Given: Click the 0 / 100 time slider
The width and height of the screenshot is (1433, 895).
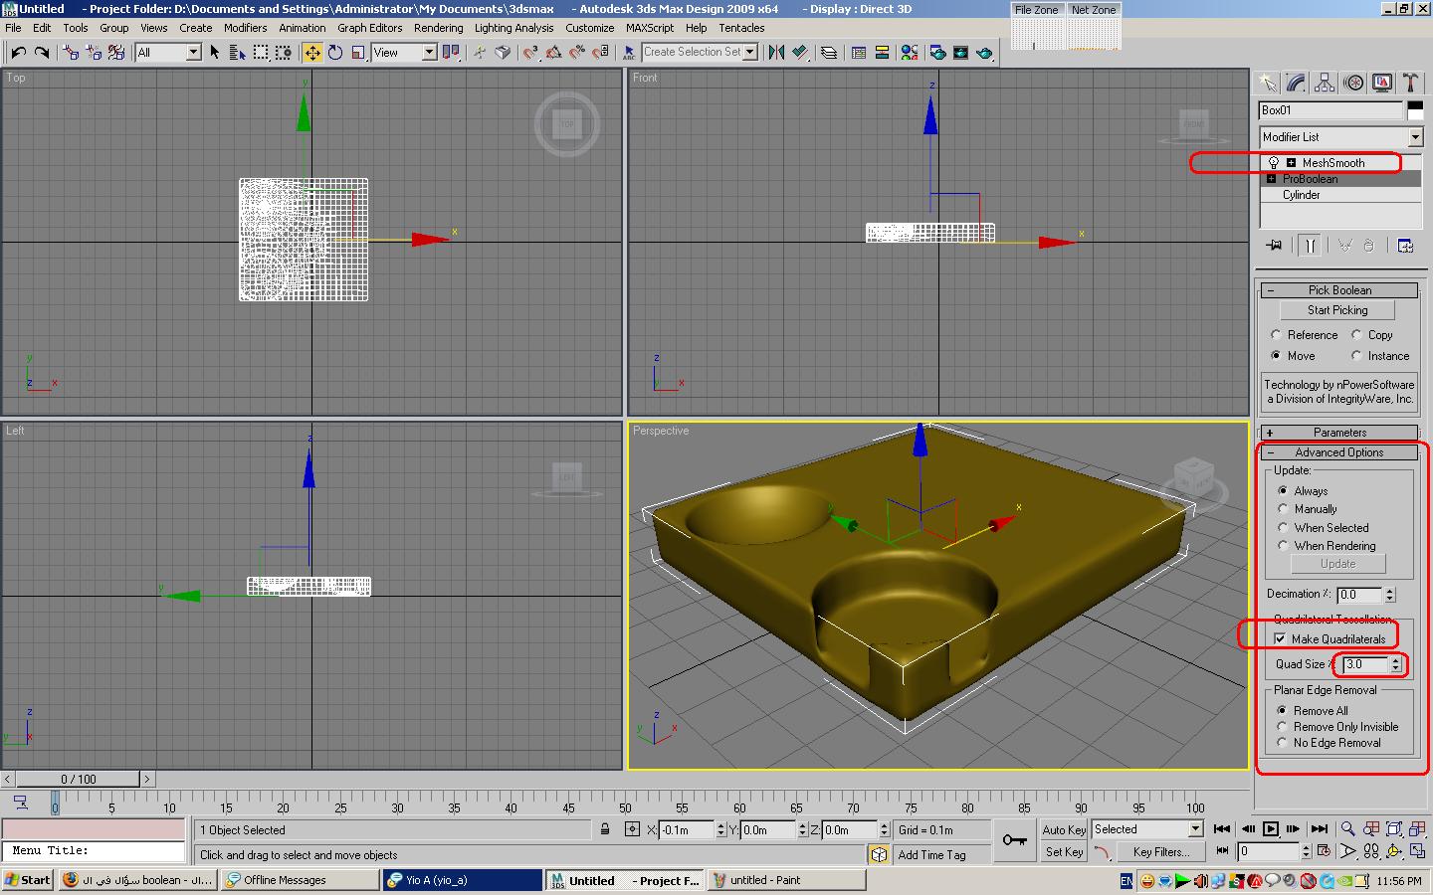Looking at the screenshot, I should [x=79, y=779].
